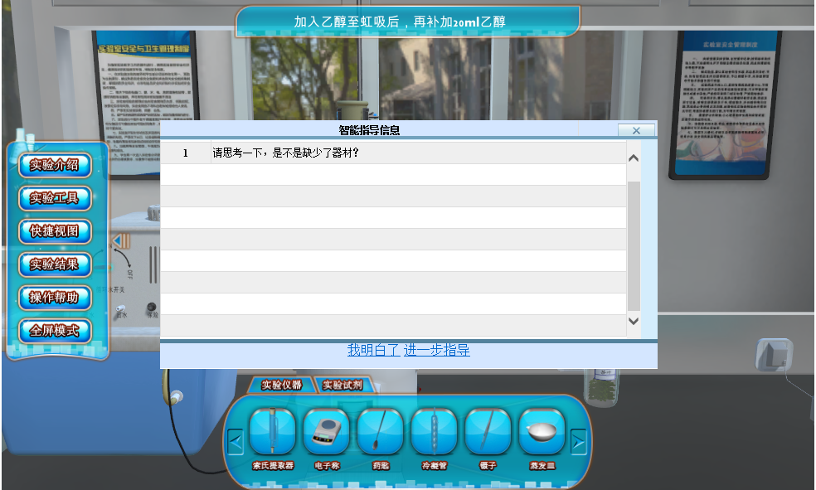Screen dimensions: 816x490
Task: Open the 实验工具 menu button
Action: pyautogui.click(x=55, y=197)
